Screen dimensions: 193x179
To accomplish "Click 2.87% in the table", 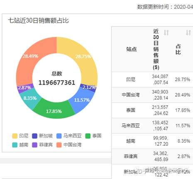I will 184,157.
